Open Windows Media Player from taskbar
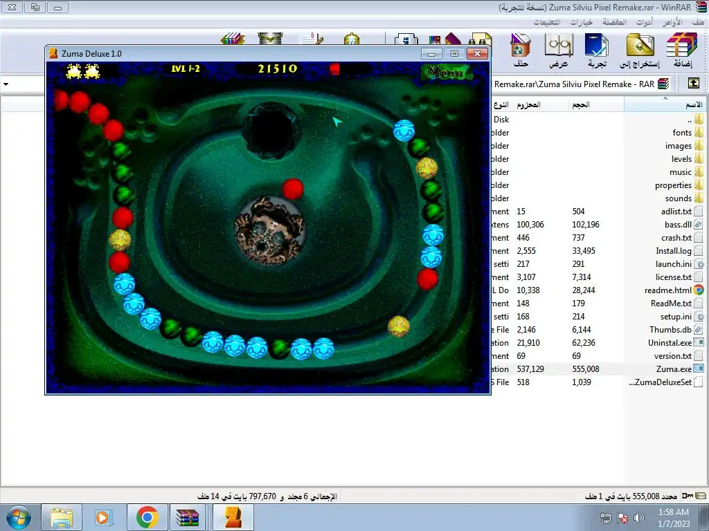 [104, 517]
